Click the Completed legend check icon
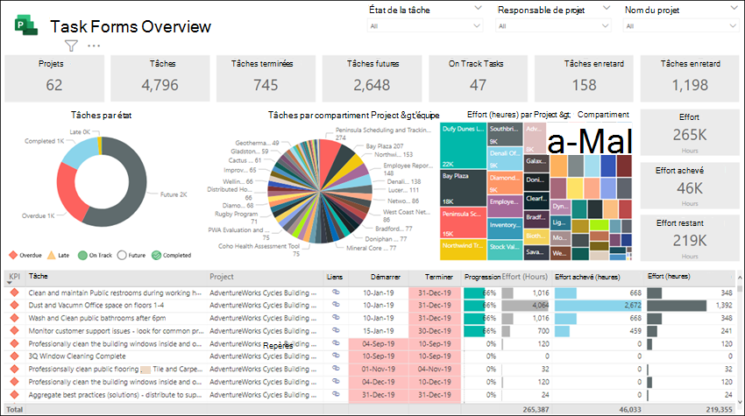The width and height of the screenshot is (745, 416). coord(156,255)
